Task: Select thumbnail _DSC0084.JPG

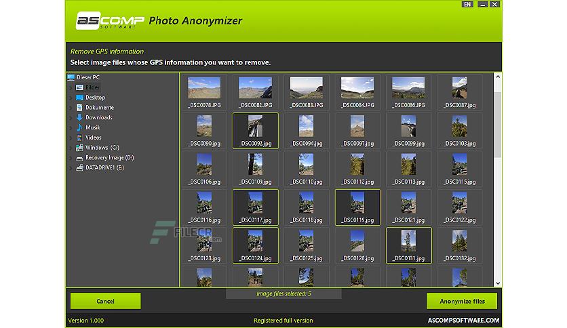Action: point(357,92)
